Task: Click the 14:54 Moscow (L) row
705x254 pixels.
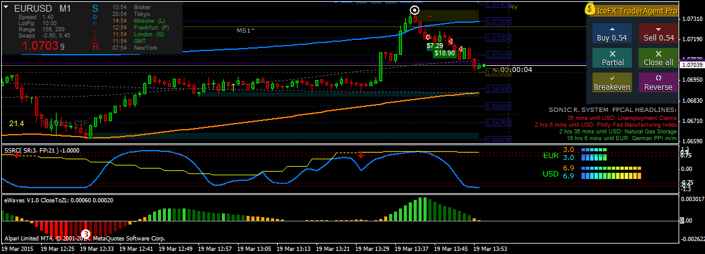Action: (x=138, y=21)
